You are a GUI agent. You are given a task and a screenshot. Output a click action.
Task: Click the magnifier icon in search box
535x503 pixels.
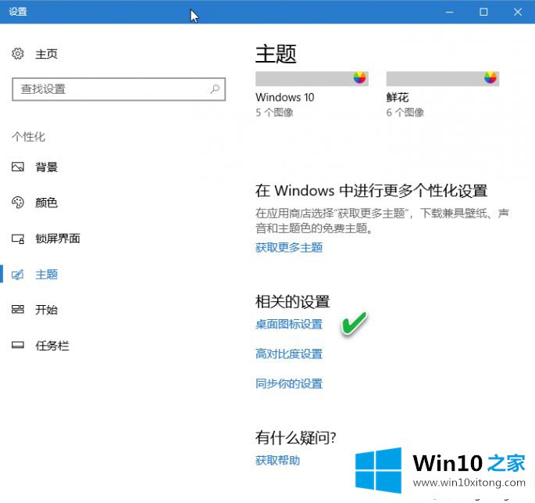pos(215,89)
